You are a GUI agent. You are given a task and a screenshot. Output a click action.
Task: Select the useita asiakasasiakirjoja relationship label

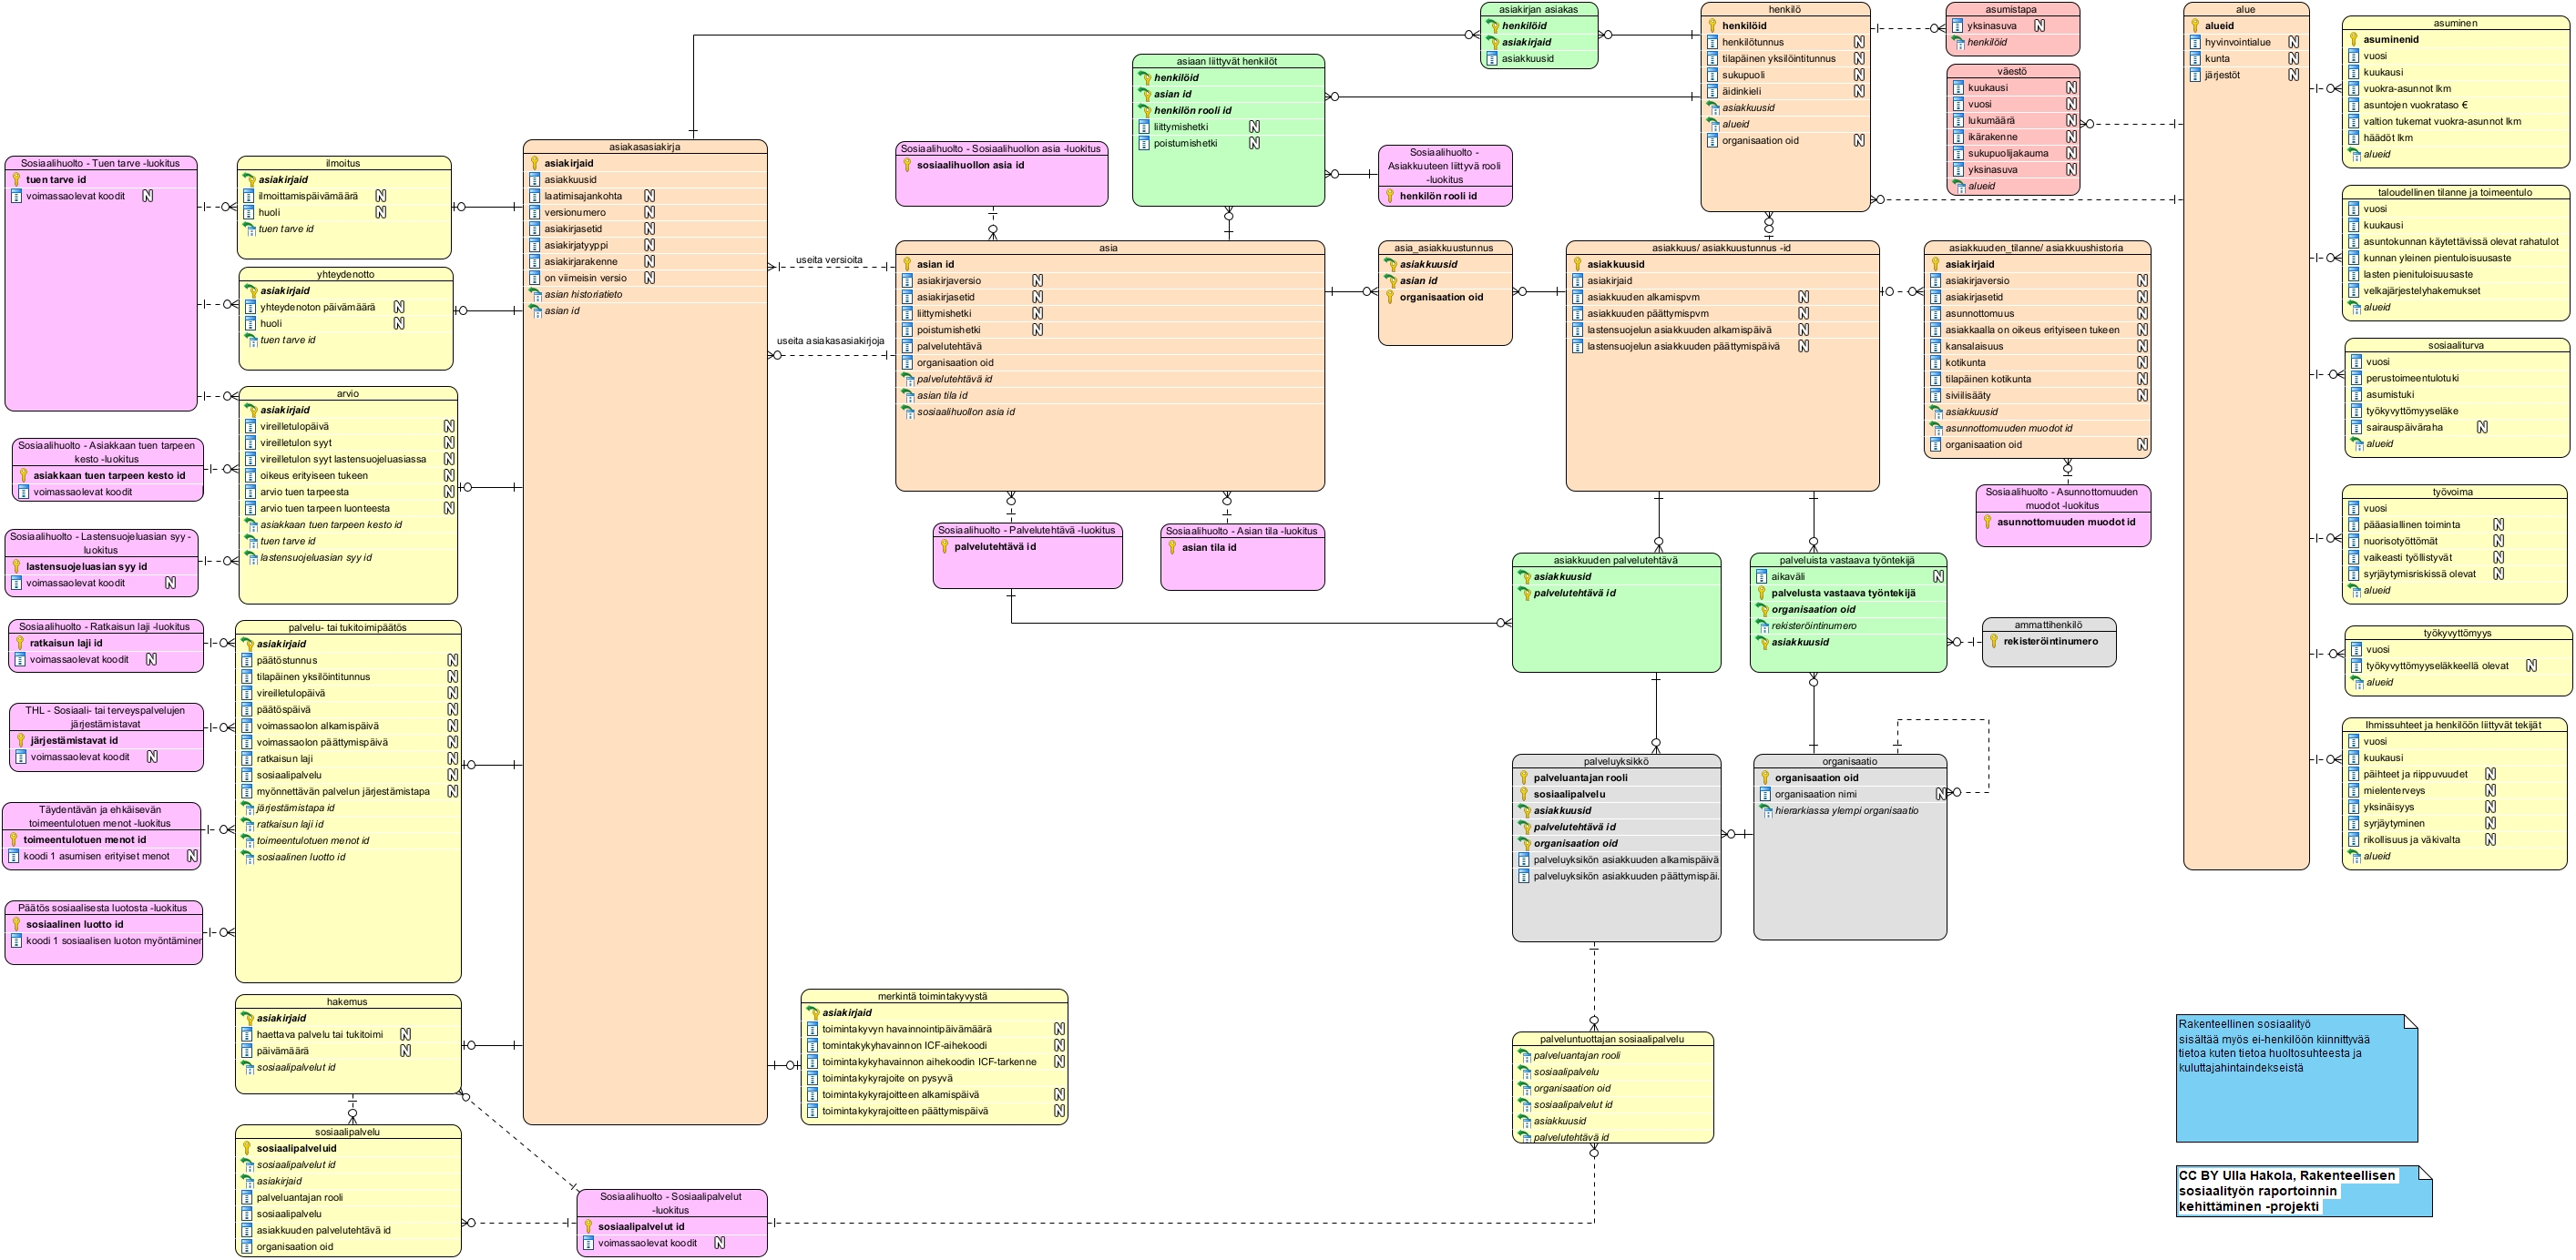coord(830,340)
